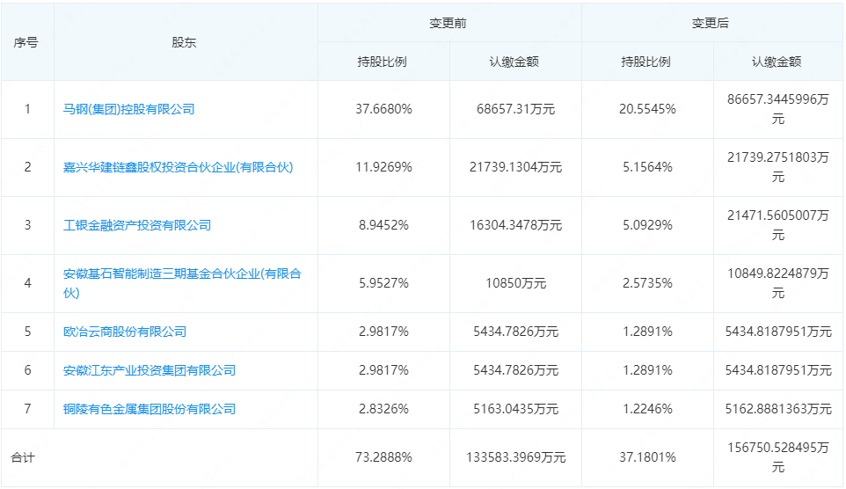Viewport: 846px width, 489px height.
Task: Click the 认缴金额 header under 变更后
Action: pos(777,62)
